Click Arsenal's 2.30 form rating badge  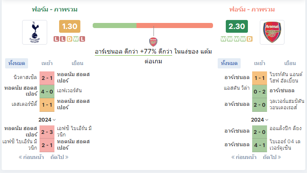tap(237, 26)
